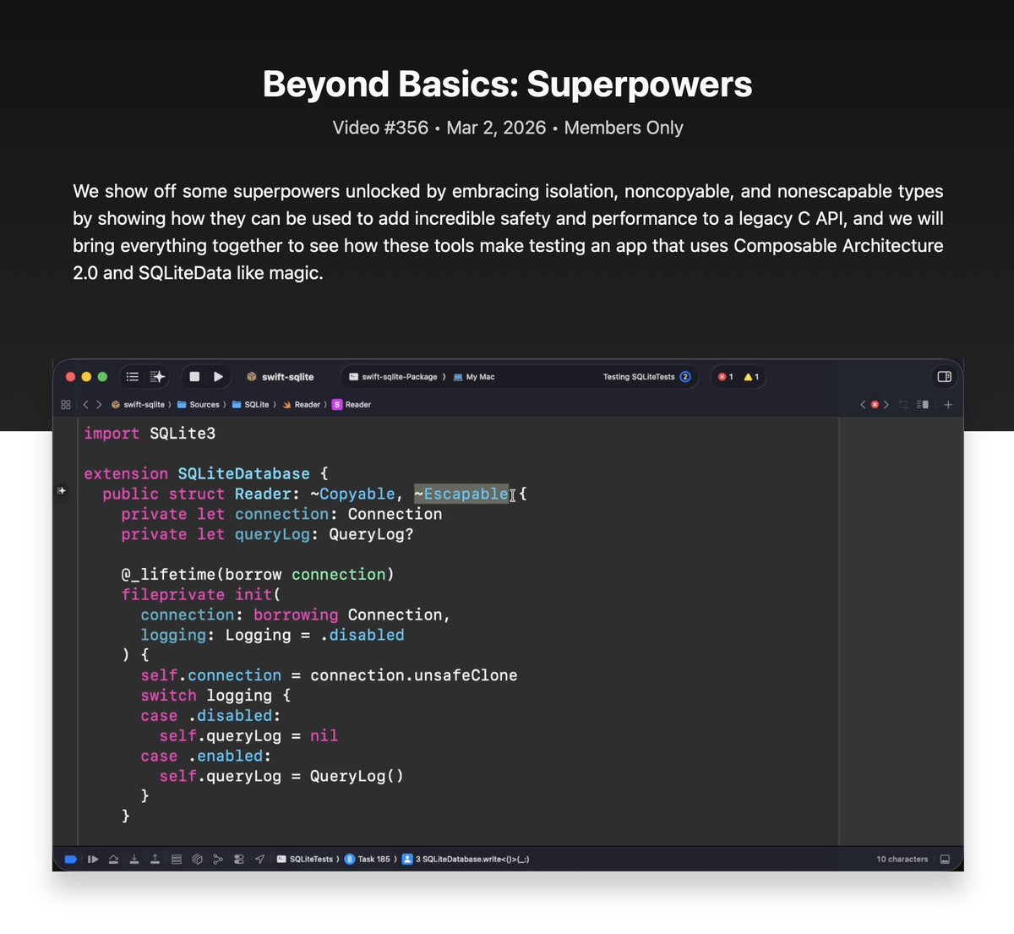Click the Members Only label
1014x934 pixels.
pyautogui.click(x=624, y=128)
